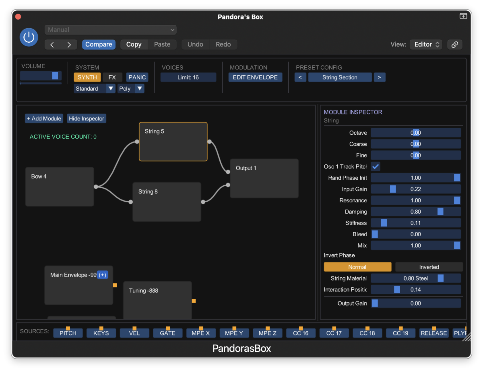Image resolution: width=483 pixels, height=372 pixels.
Task: Select the CC 18 source
Action: tap(367, 333)
